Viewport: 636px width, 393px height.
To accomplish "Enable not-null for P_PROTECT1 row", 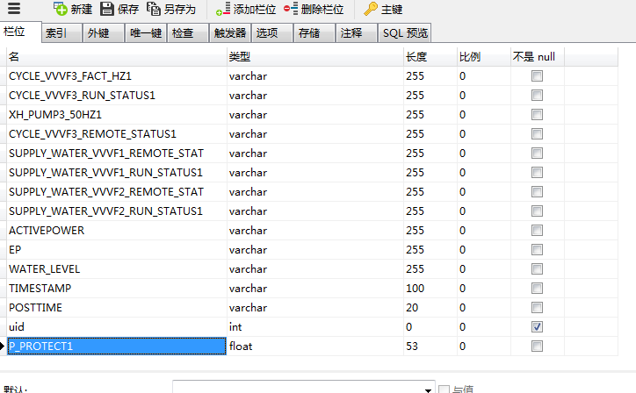I will click(537, 347).
